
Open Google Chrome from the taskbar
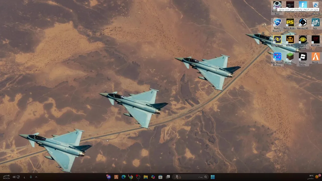click(131, 177)
